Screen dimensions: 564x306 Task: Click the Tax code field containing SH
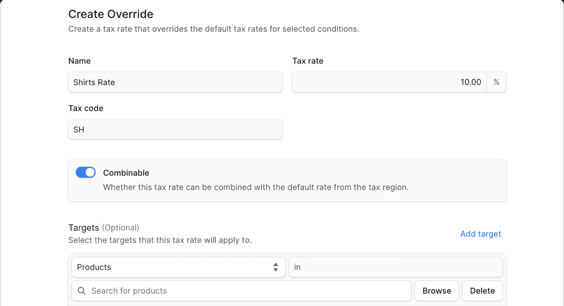pos(175,129)
